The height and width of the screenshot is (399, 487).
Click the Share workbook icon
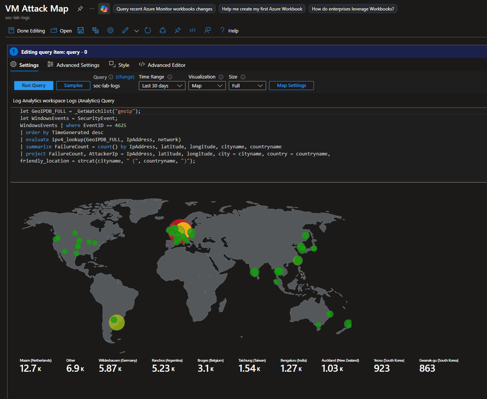pyautogui.click(x=163, y=31)
